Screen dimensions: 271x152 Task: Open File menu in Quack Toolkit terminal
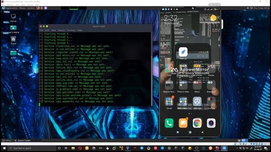pos(41,30)
